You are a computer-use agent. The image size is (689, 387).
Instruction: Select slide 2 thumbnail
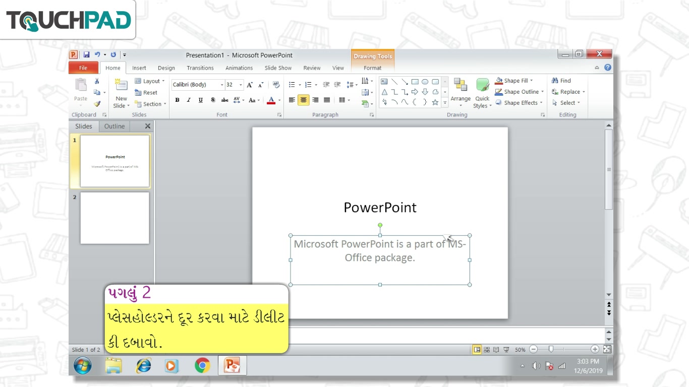pyautogui.click(x=114, y=218)
